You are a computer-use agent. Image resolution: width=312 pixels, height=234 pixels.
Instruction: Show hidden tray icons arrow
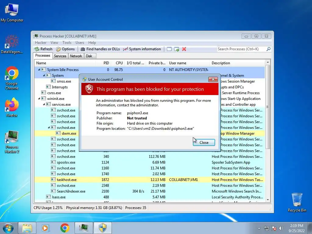(x=259, y=228)
